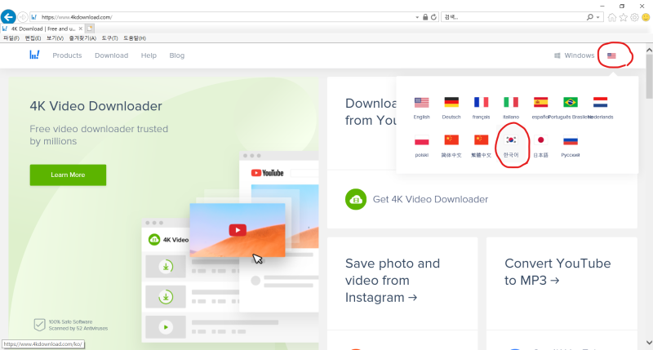
Task: Choose the 日本語 Japanese flag
Action: (x=540, y=140)
